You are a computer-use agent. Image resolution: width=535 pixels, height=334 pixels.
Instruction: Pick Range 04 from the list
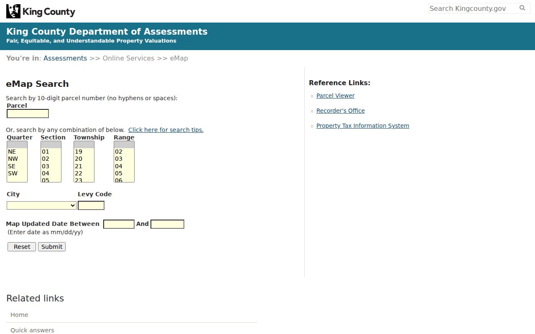[x=124, y=166]
